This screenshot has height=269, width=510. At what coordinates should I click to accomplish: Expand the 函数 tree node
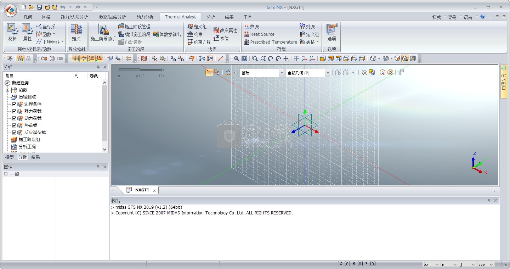pos(7,90)
